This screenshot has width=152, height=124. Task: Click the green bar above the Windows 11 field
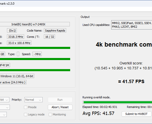point(35,70)
